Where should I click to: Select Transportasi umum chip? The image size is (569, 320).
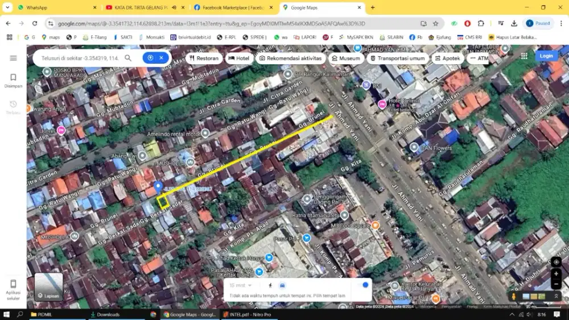[397, 58]
